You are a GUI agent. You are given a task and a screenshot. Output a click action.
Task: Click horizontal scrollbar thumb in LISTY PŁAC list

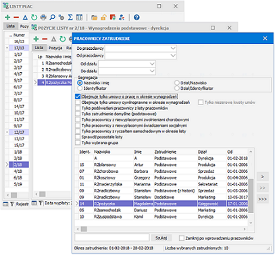point(14,195)
